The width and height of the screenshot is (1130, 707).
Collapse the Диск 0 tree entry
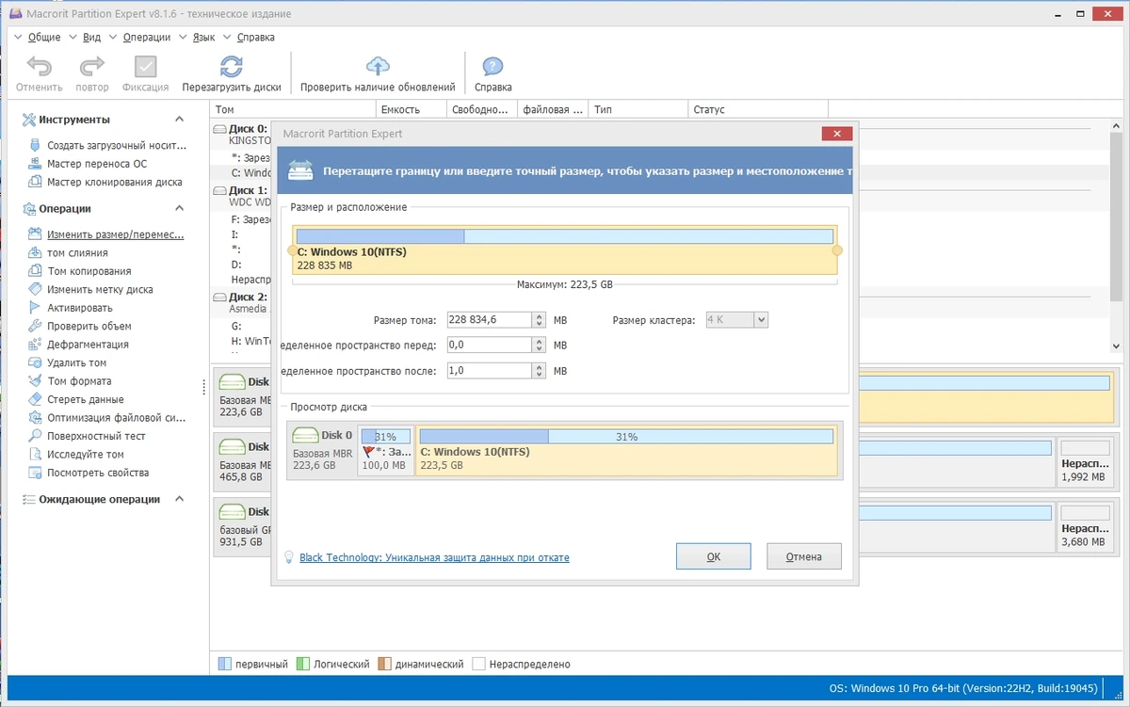coord(220,129)
